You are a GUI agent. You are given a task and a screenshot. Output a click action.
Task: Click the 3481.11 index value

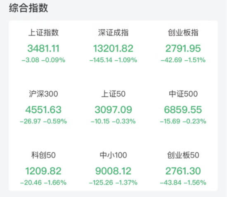[x=43, y=48]
